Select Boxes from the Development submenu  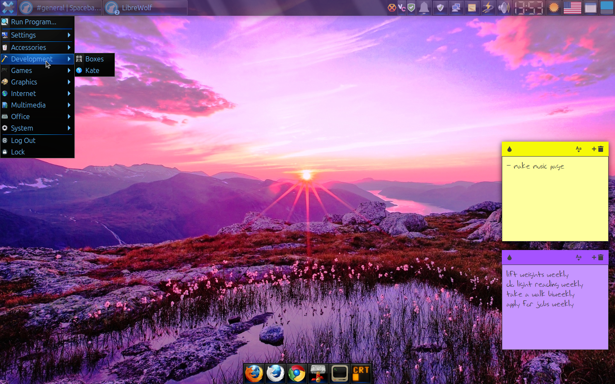coord(94,59)
